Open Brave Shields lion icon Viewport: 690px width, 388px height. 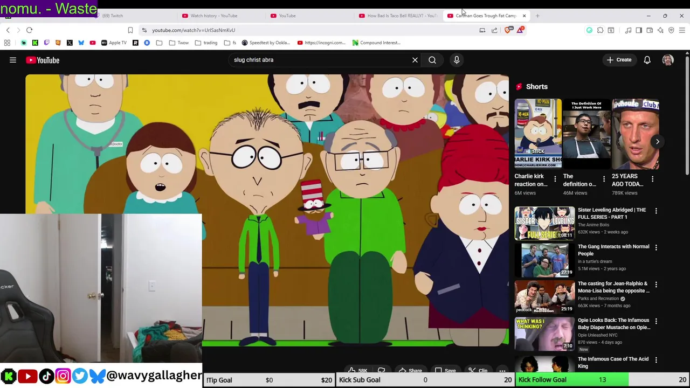point(508,30)
